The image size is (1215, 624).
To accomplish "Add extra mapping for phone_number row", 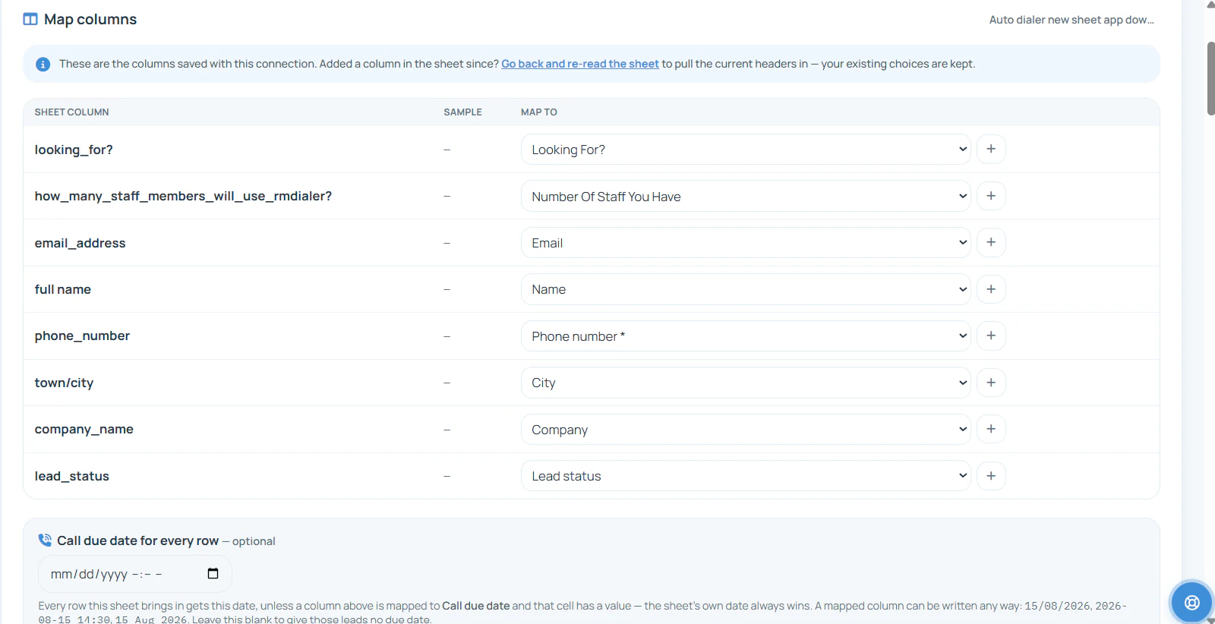I will tap(991, 336).
